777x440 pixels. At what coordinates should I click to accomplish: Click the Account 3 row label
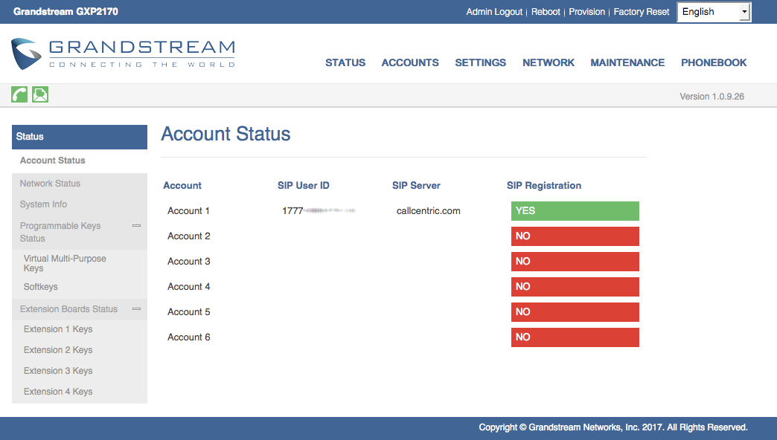click(189, 262)
